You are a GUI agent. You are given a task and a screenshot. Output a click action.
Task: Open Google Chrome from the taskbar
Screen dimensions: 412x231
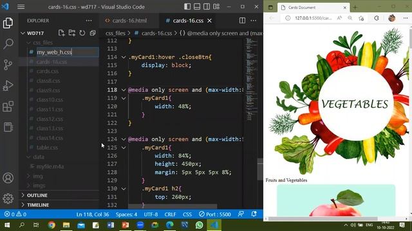(51, 225)
